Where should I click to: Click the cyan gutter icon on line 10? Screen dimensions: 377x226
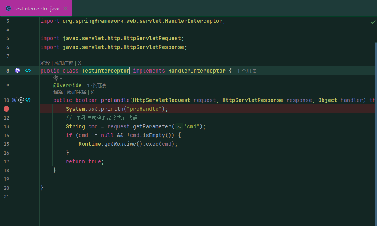[28, 100]
